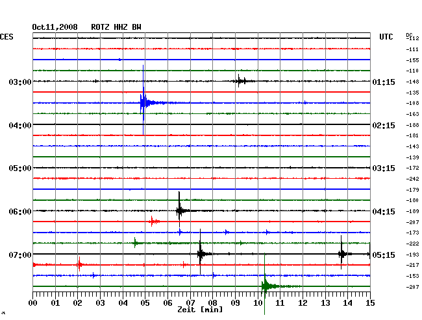The image size is (422, 320).
Task: Click the DC offset value -111
Action: click(x=412, y=49)
